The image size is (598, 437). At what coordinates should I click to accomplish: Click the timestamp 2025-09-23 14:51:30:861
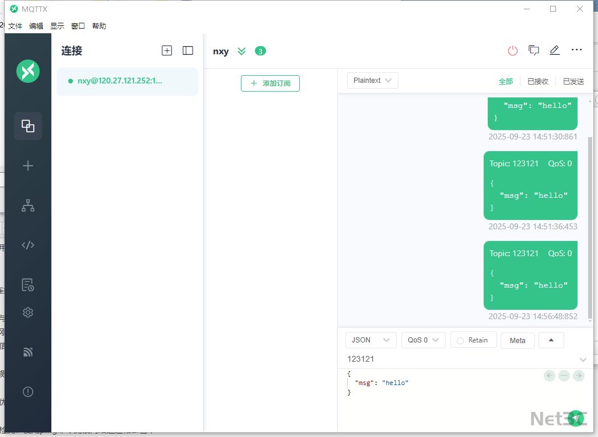[533, 137]
